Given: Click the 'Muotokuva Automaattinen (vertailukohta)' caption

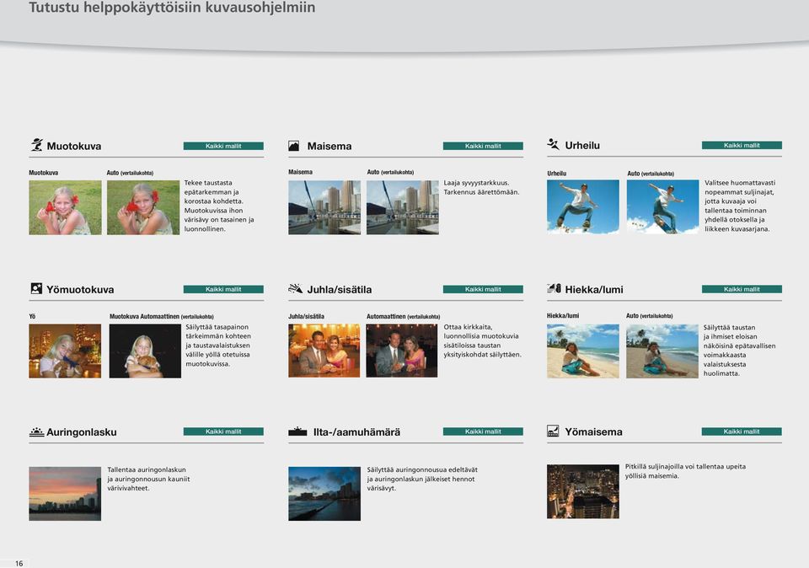Looking at the screenshot, I should (162, 316).
